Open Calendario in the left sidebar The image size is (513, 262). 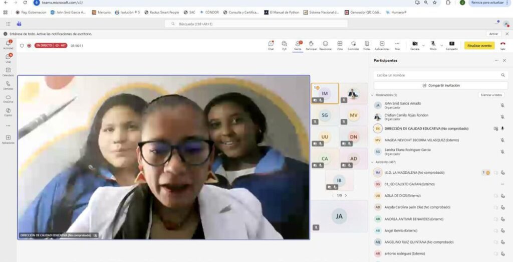tap(8, 71)
